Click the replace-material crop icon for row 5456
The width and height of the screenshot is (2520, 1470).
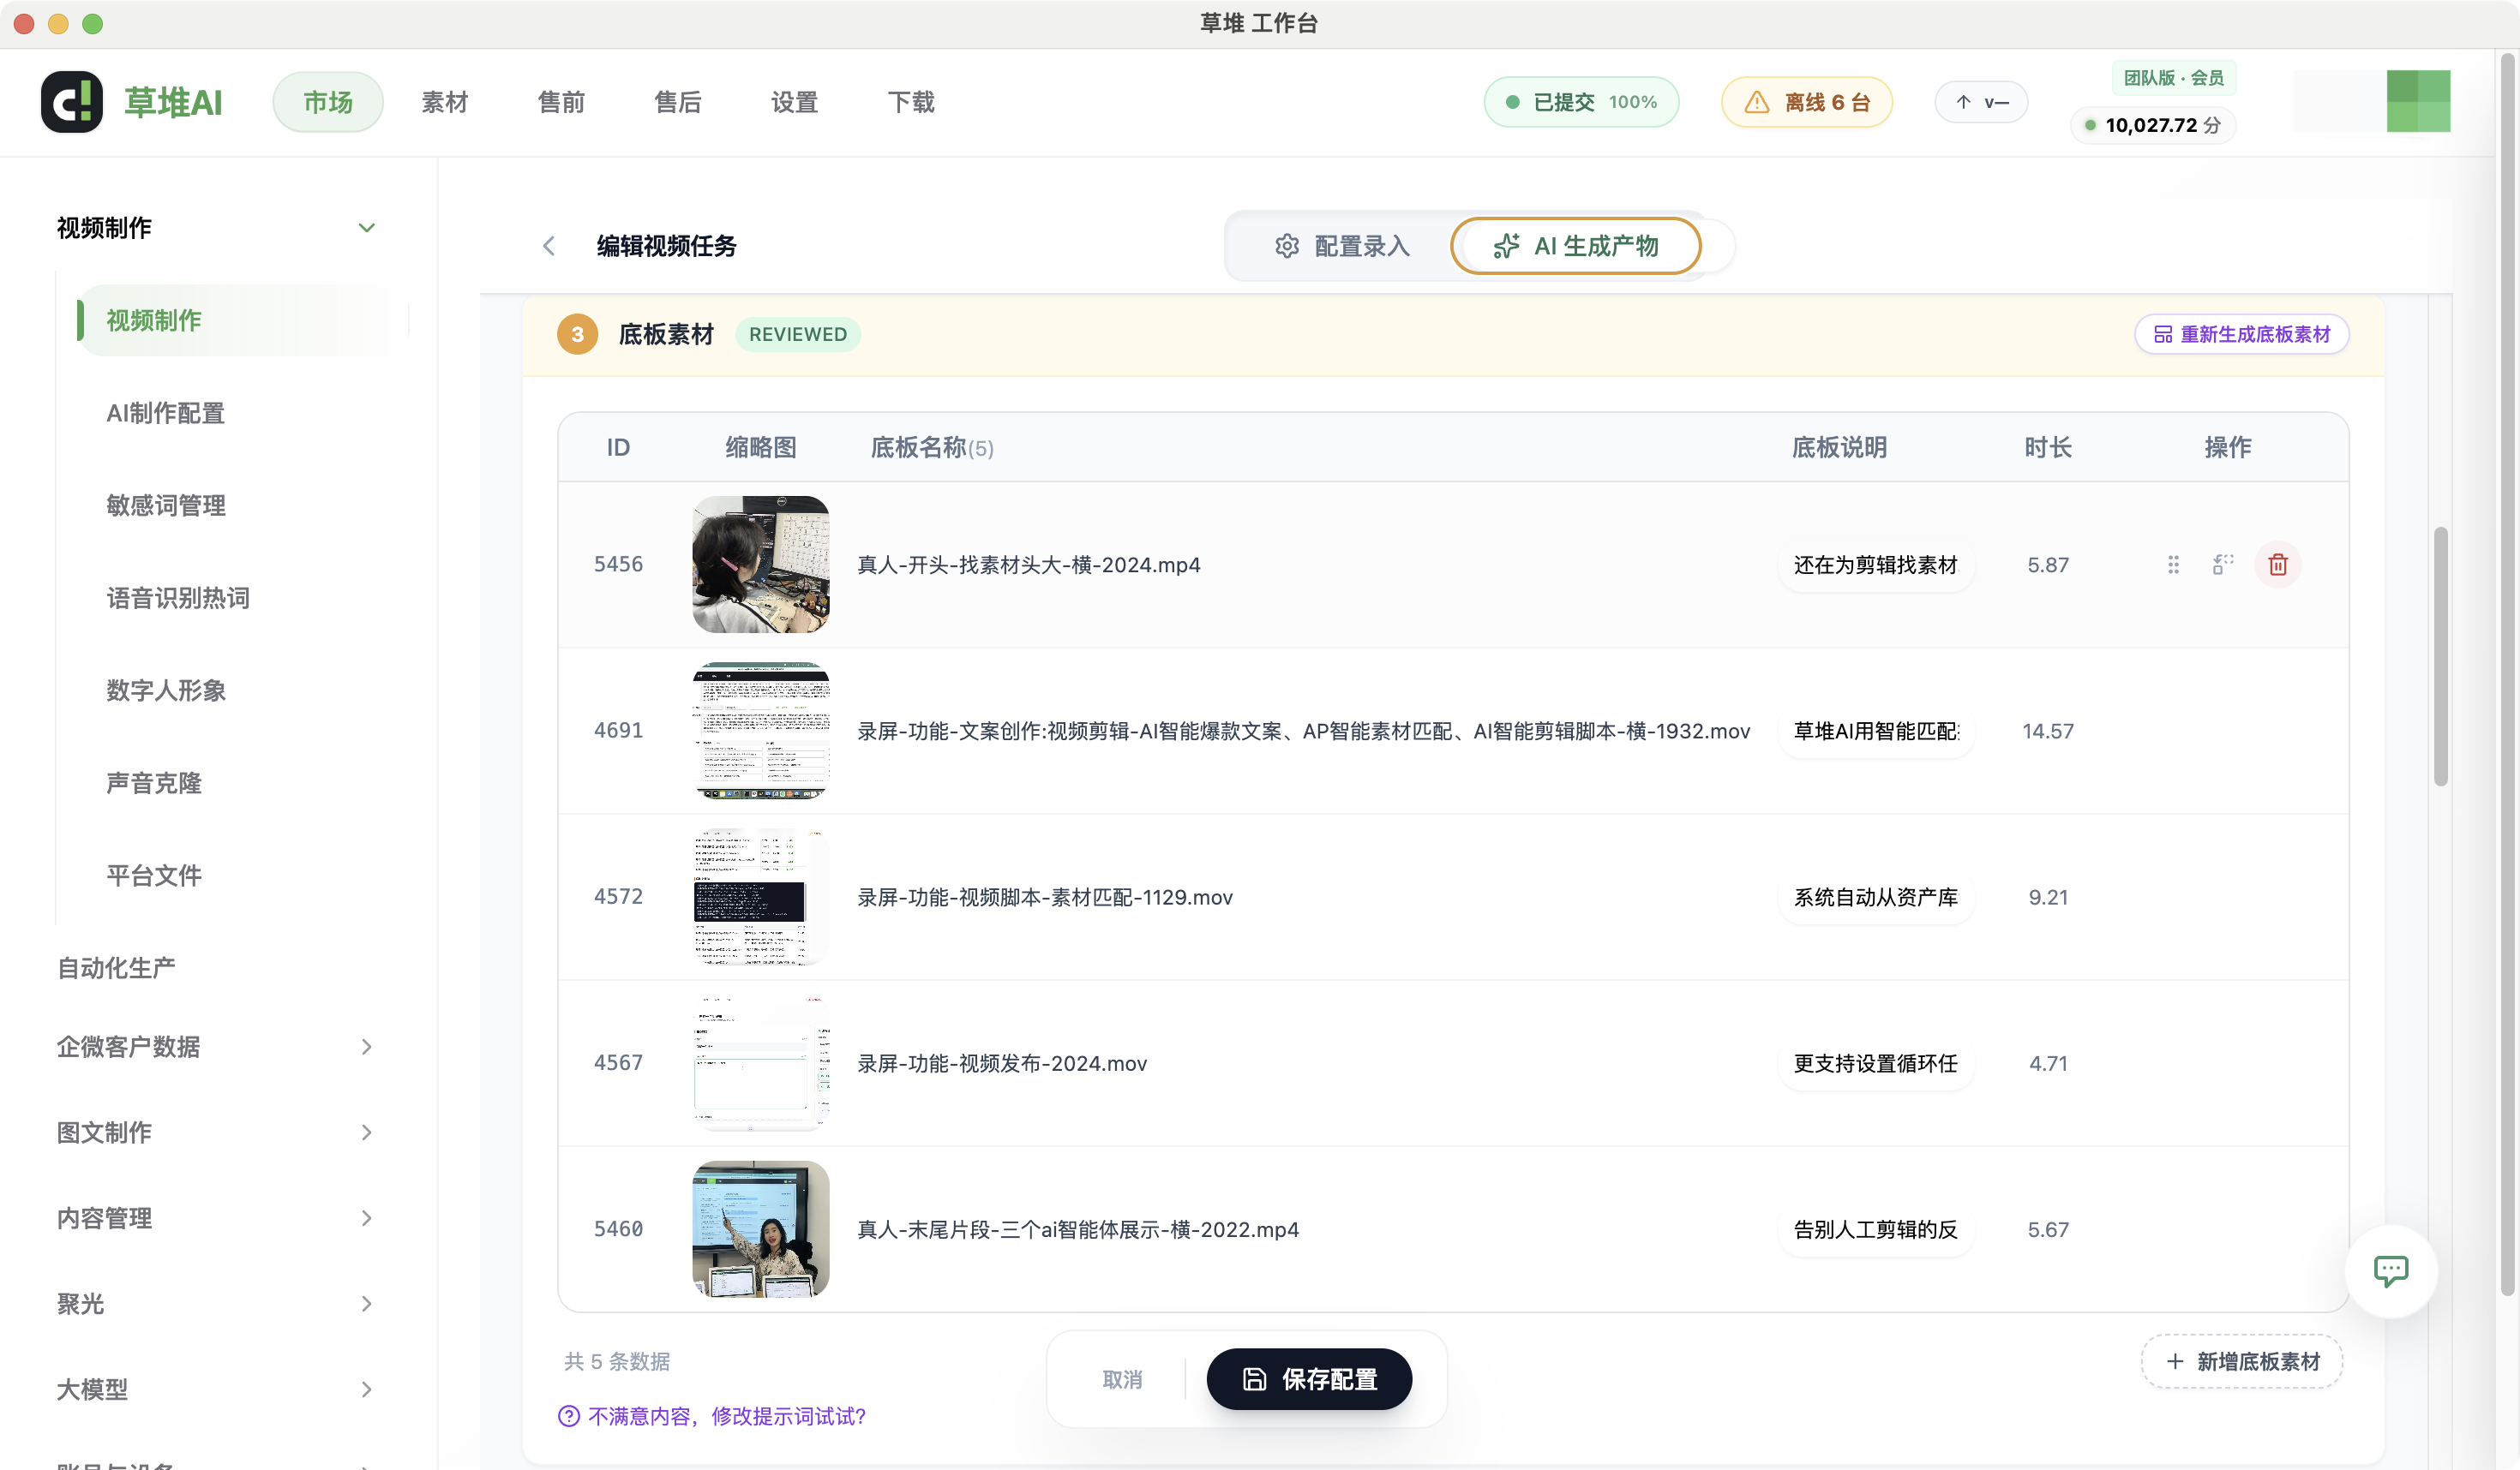[2222, 565]
